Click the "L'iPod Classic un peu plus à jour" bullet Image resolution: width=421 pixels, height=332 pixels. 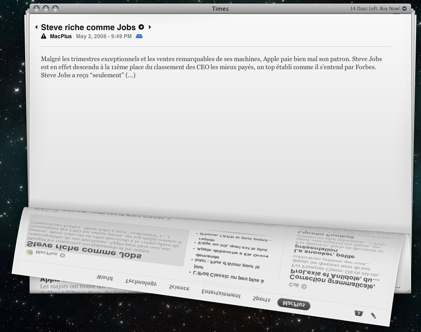point(227,274)
